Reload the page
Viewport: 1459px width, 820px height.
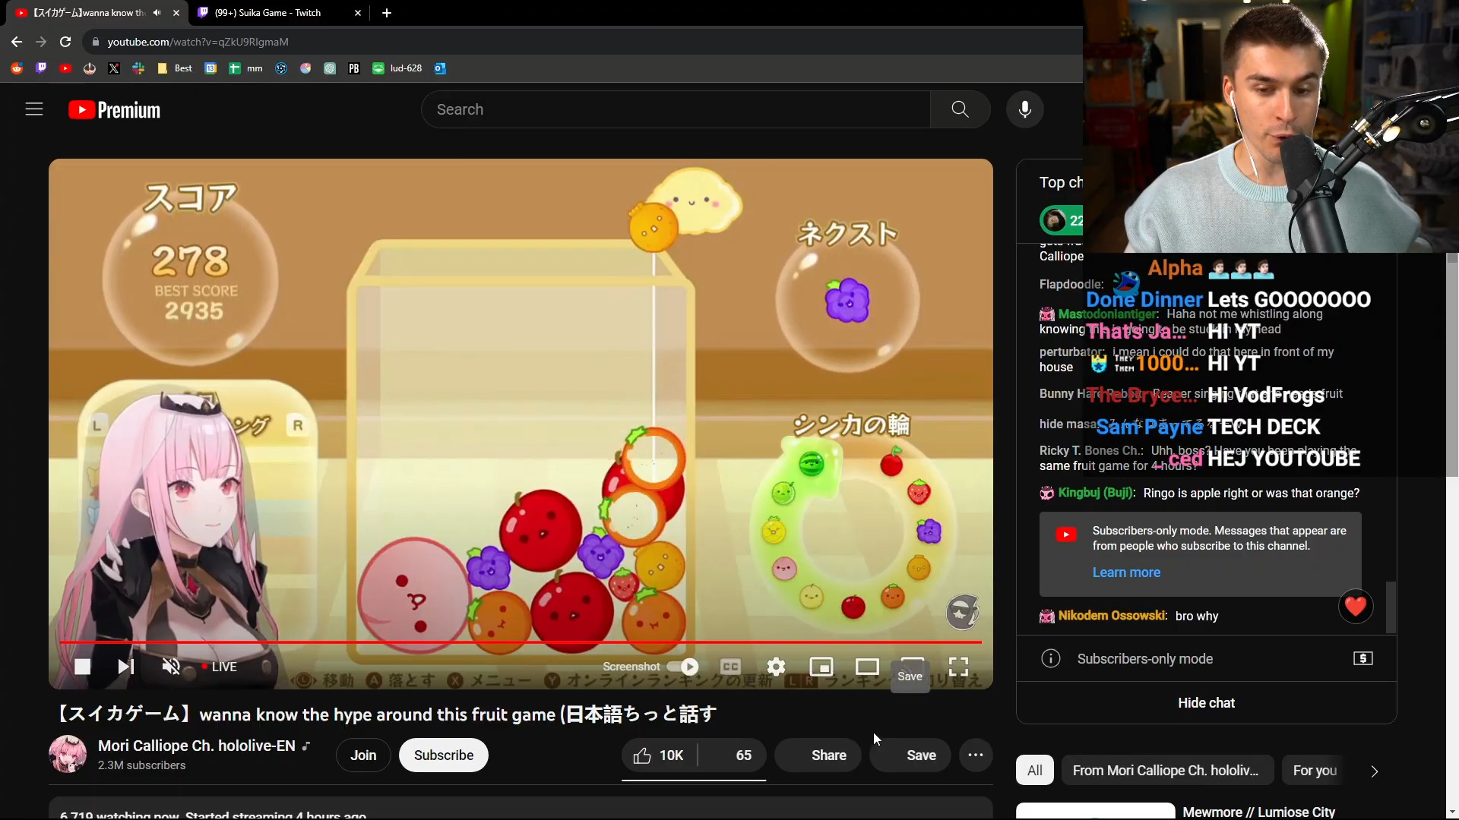click(x=65, y=42)
